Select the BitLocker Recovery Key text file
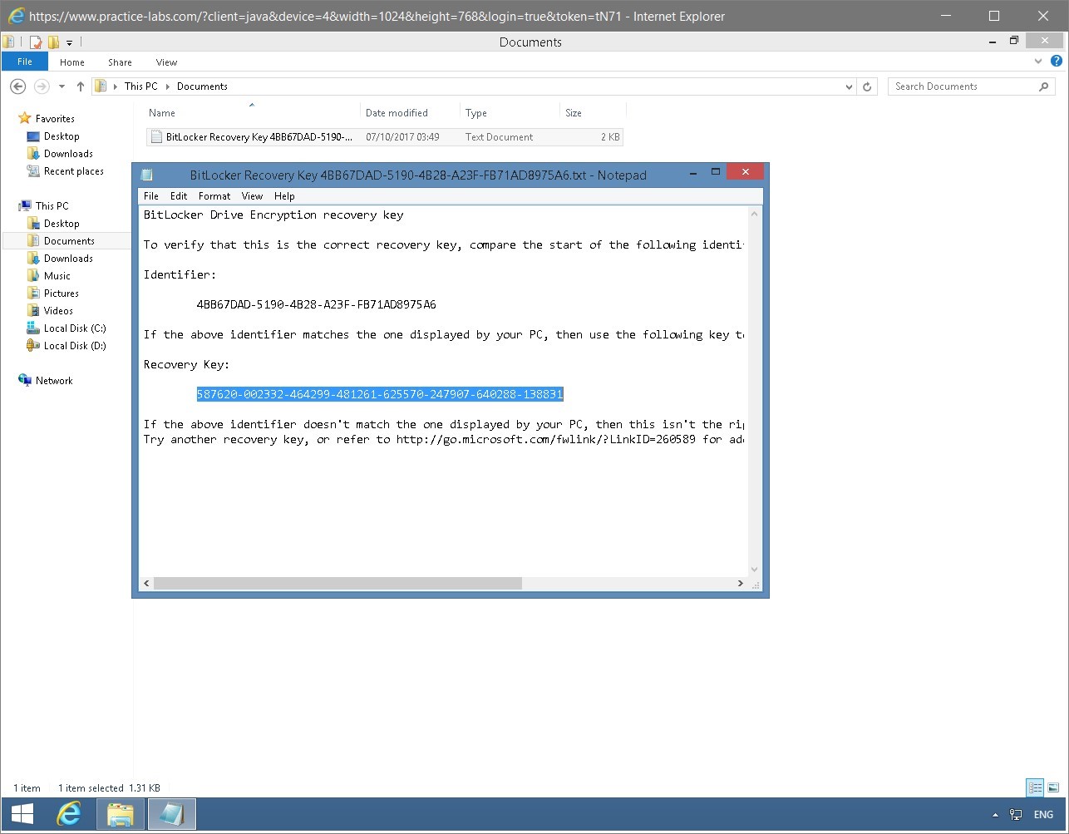This screenshot has height=834, width=1069. (x=249, y=136)
